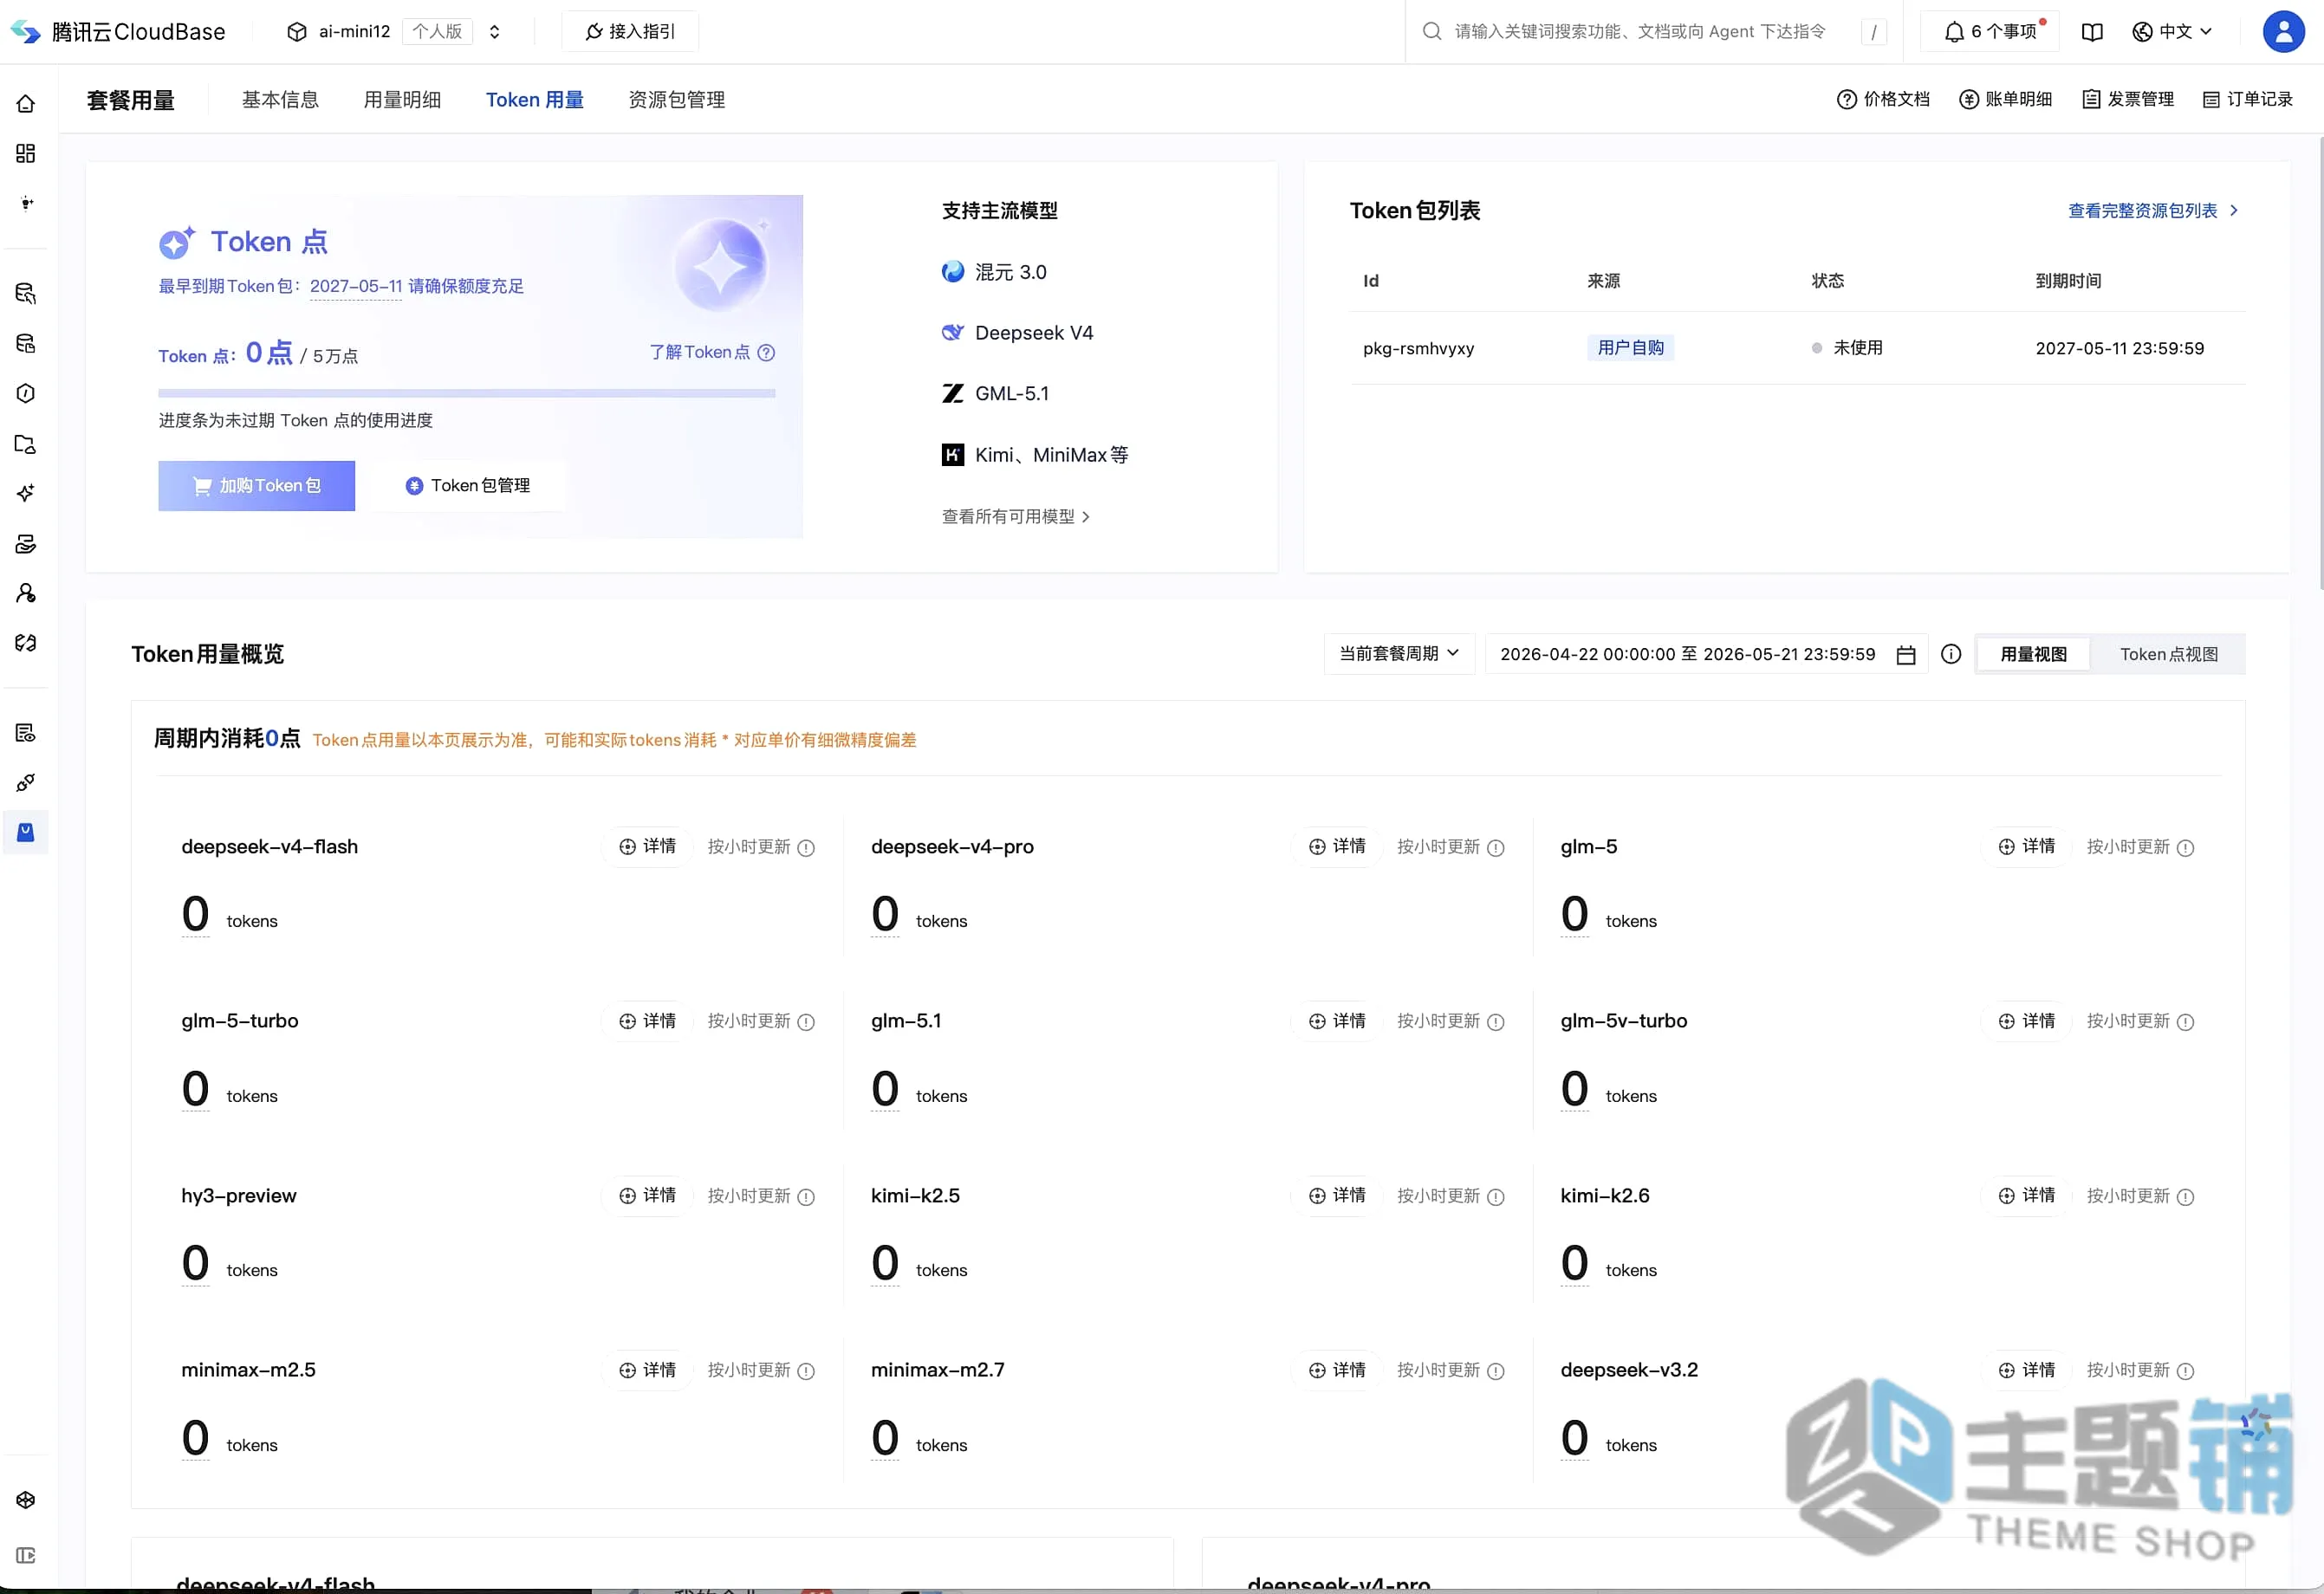Click the 了解Token点 link

coord(699,353)
